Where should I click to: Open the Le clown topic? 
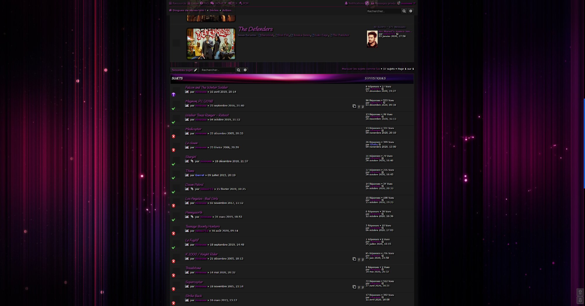point(191,143)
